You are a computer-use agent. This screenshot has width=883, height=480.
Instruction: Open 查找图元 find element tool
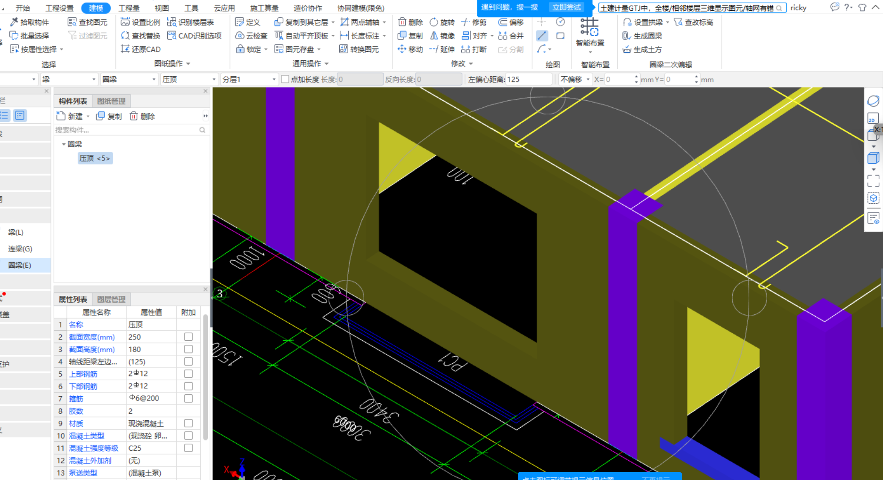pyautogui.click(x=88, y=22)
